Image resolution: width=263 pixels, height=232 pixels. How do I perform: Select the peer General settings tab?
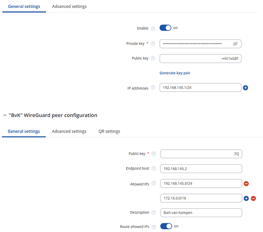pos(24,131)
